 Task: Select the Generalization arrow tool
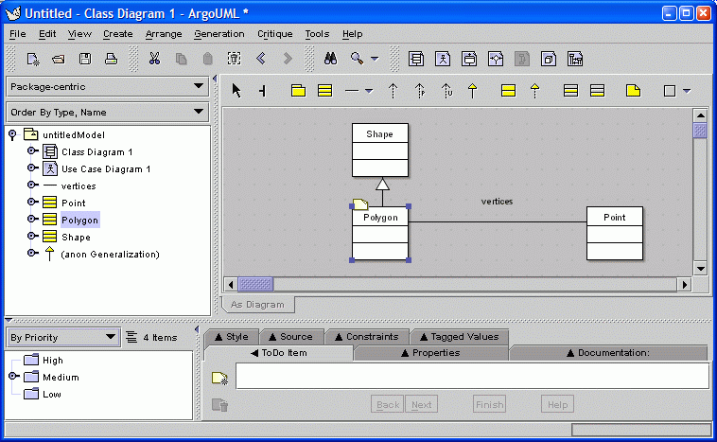472,91
